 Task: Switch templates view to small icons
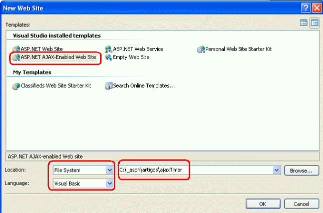(314, 23)
